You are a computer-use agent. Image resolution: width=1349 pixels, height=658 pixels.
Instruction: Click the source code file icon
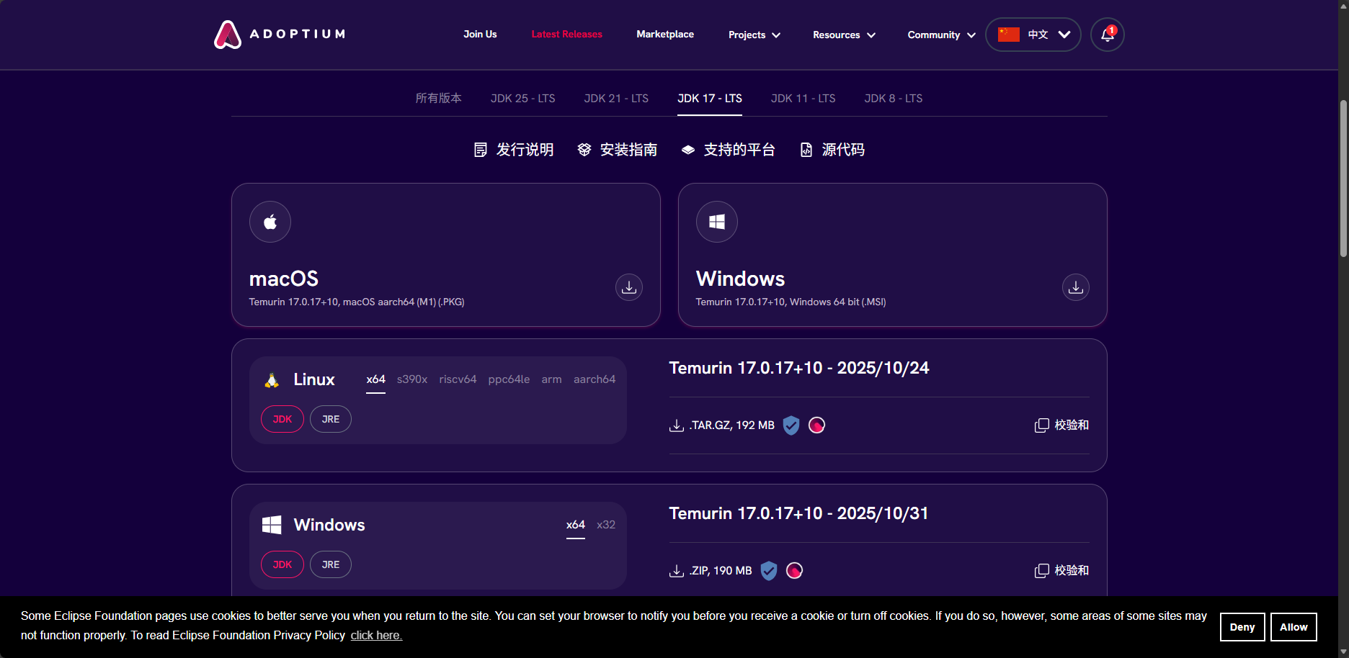click(x=806, y=150)
